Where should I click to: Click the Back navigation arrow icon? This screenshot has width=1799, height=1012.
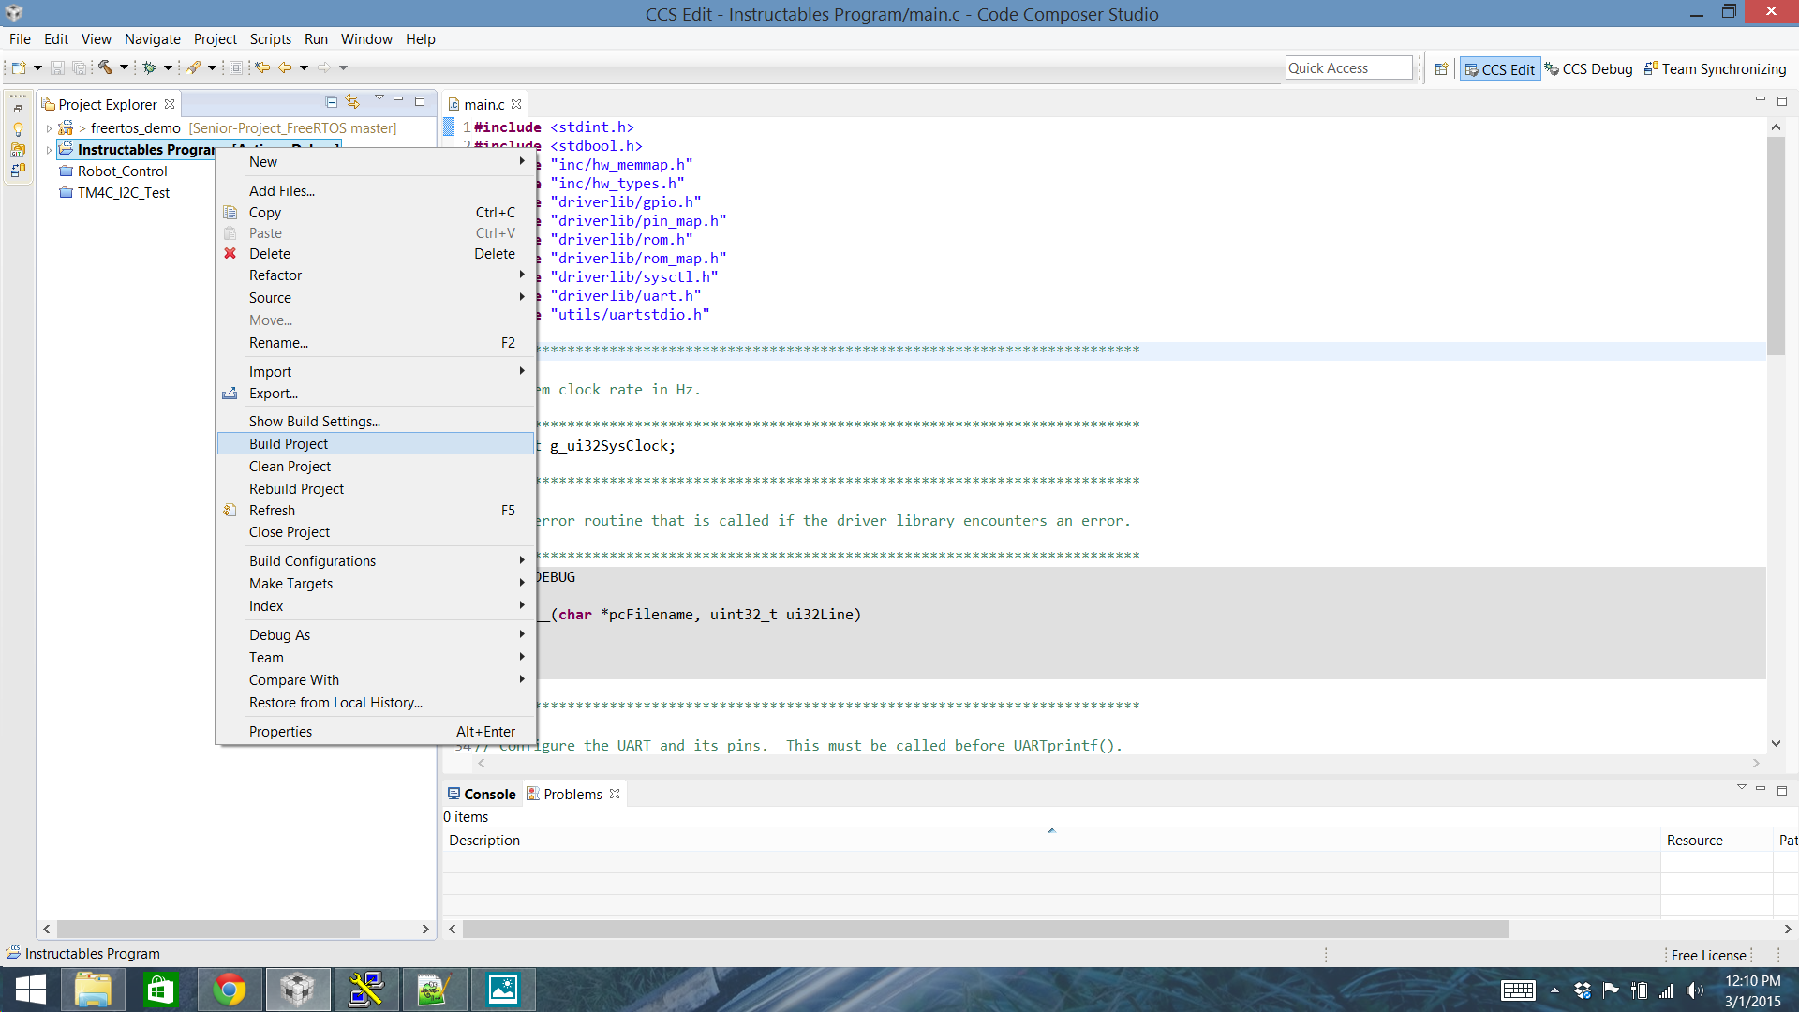coord(284,67)
